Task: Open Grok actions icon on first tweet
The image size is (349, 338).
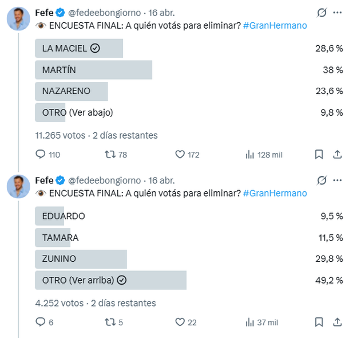Action: coord(322,13)
